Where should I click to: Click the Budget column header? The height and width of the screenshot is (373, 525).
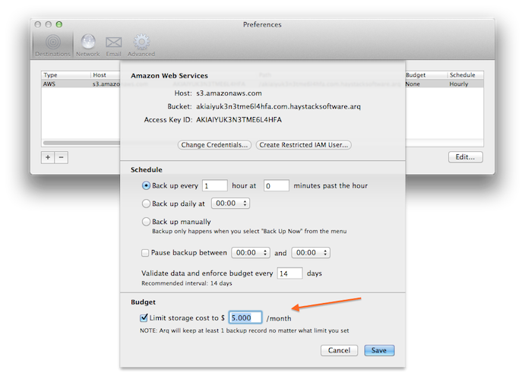click(426, 75)
